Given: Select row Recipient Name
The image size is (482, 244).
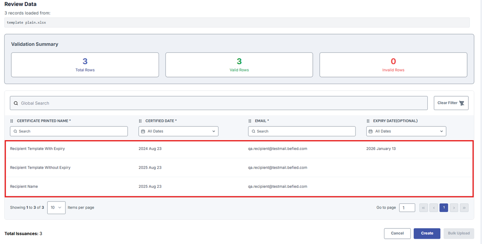Looking at the screenshot, I should click(x=239, y=186).
